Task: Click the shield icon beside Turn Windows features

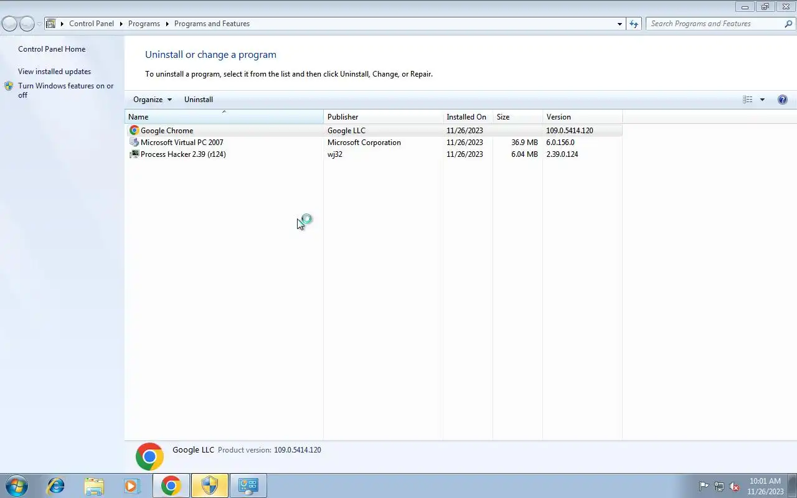Action: tap(9, 86)
